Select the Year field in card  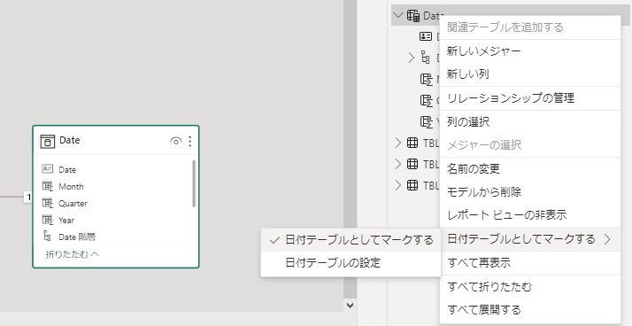click(x=66, y=221)
